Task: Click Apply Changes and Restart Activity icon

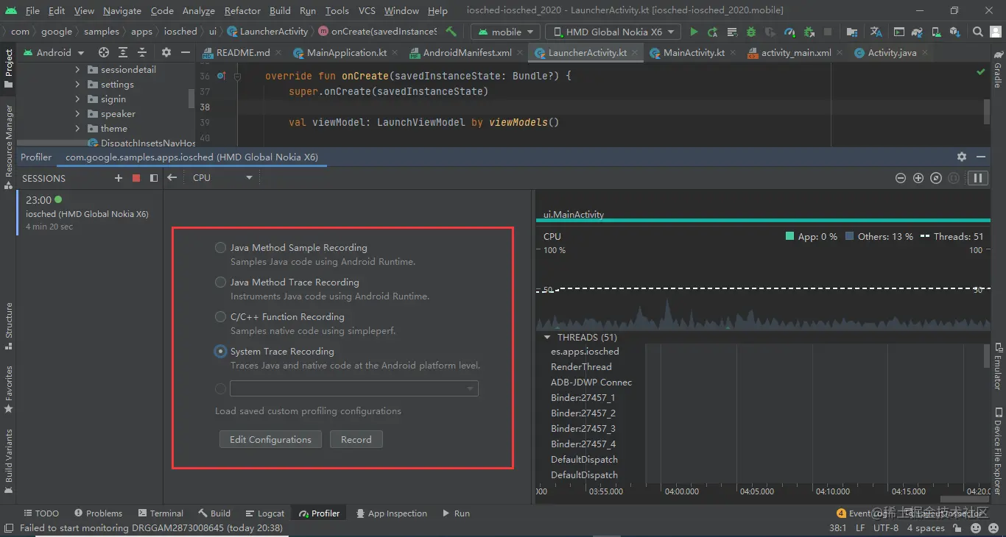Action: click(713, 32)
